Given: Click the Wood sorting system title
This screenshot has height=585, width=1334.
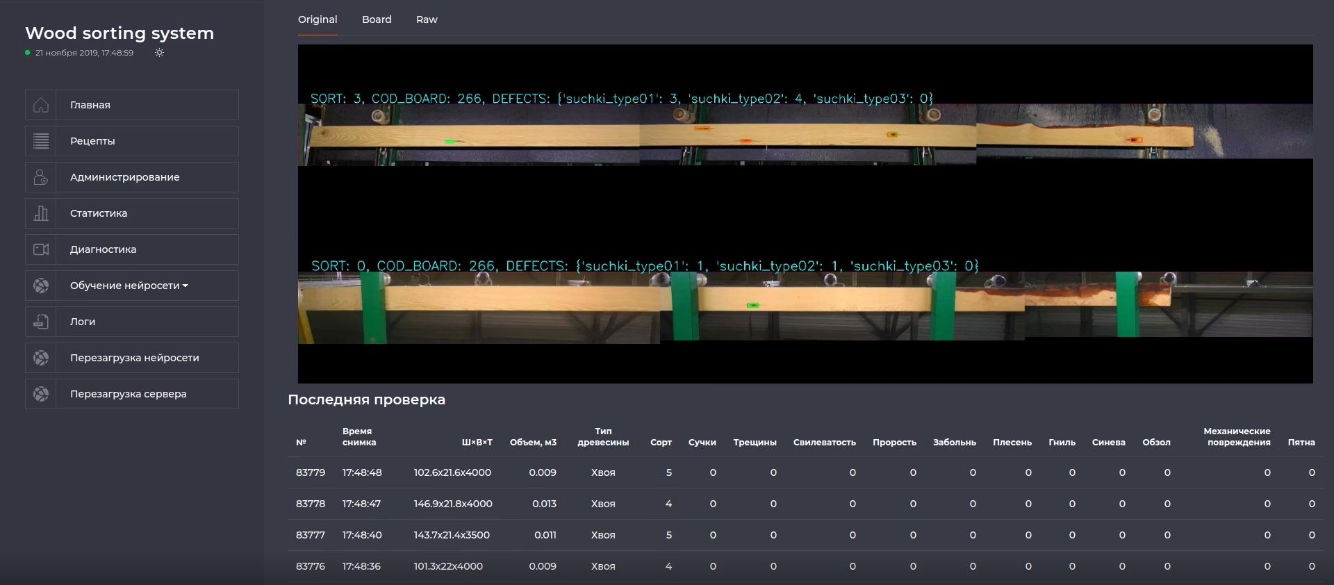Looking at the screenshot, I should tap(120, 33).
